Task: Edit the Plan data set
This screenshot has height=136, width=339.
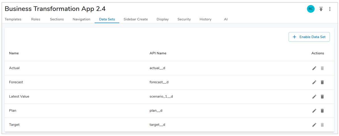Action: 314,111
